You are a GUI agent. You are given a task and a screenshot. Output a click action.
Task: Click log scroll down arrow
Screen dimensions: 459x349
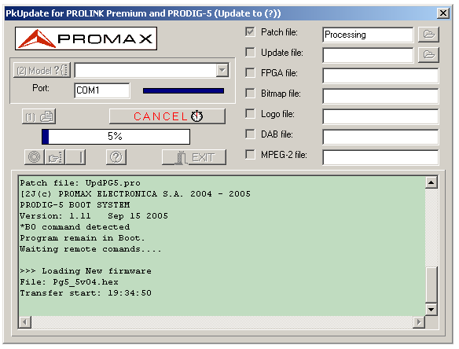click(x=431, y=309)
